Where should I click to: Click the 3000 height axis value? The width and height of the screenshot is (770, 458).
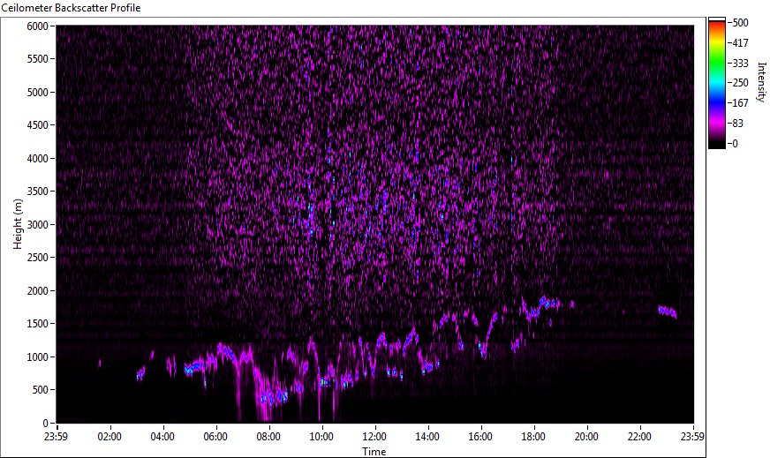click(37, 225)
